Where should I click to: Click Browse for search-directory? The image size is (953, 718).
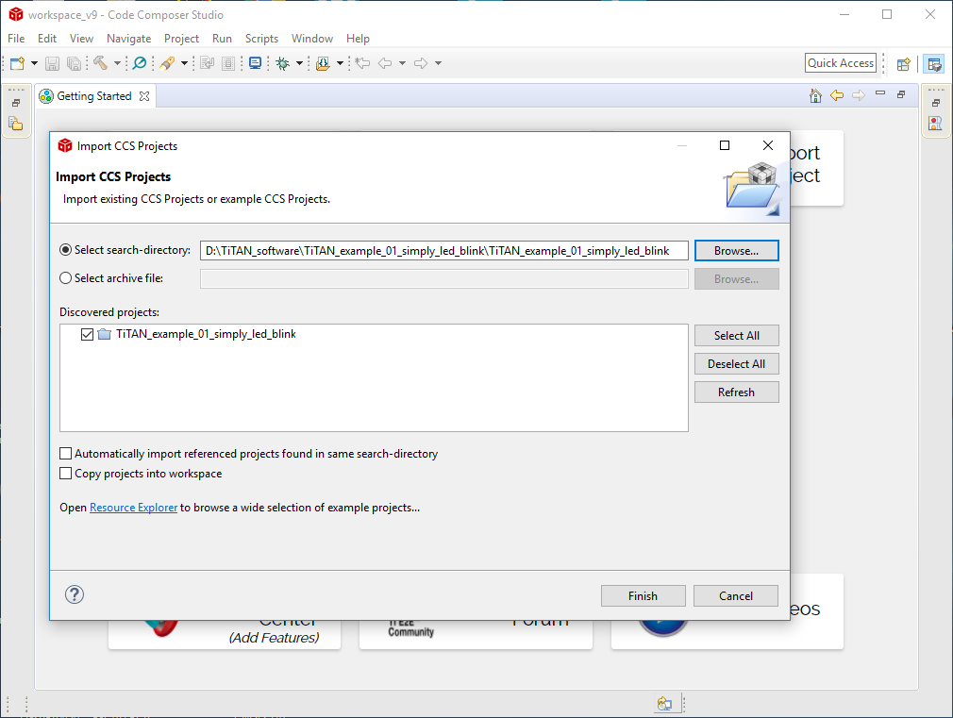tap(736, 250)
